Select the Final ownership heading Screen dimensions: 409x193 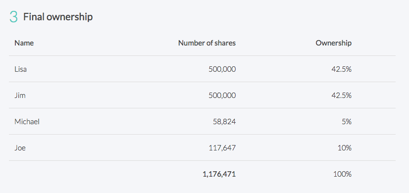(58, 17)
